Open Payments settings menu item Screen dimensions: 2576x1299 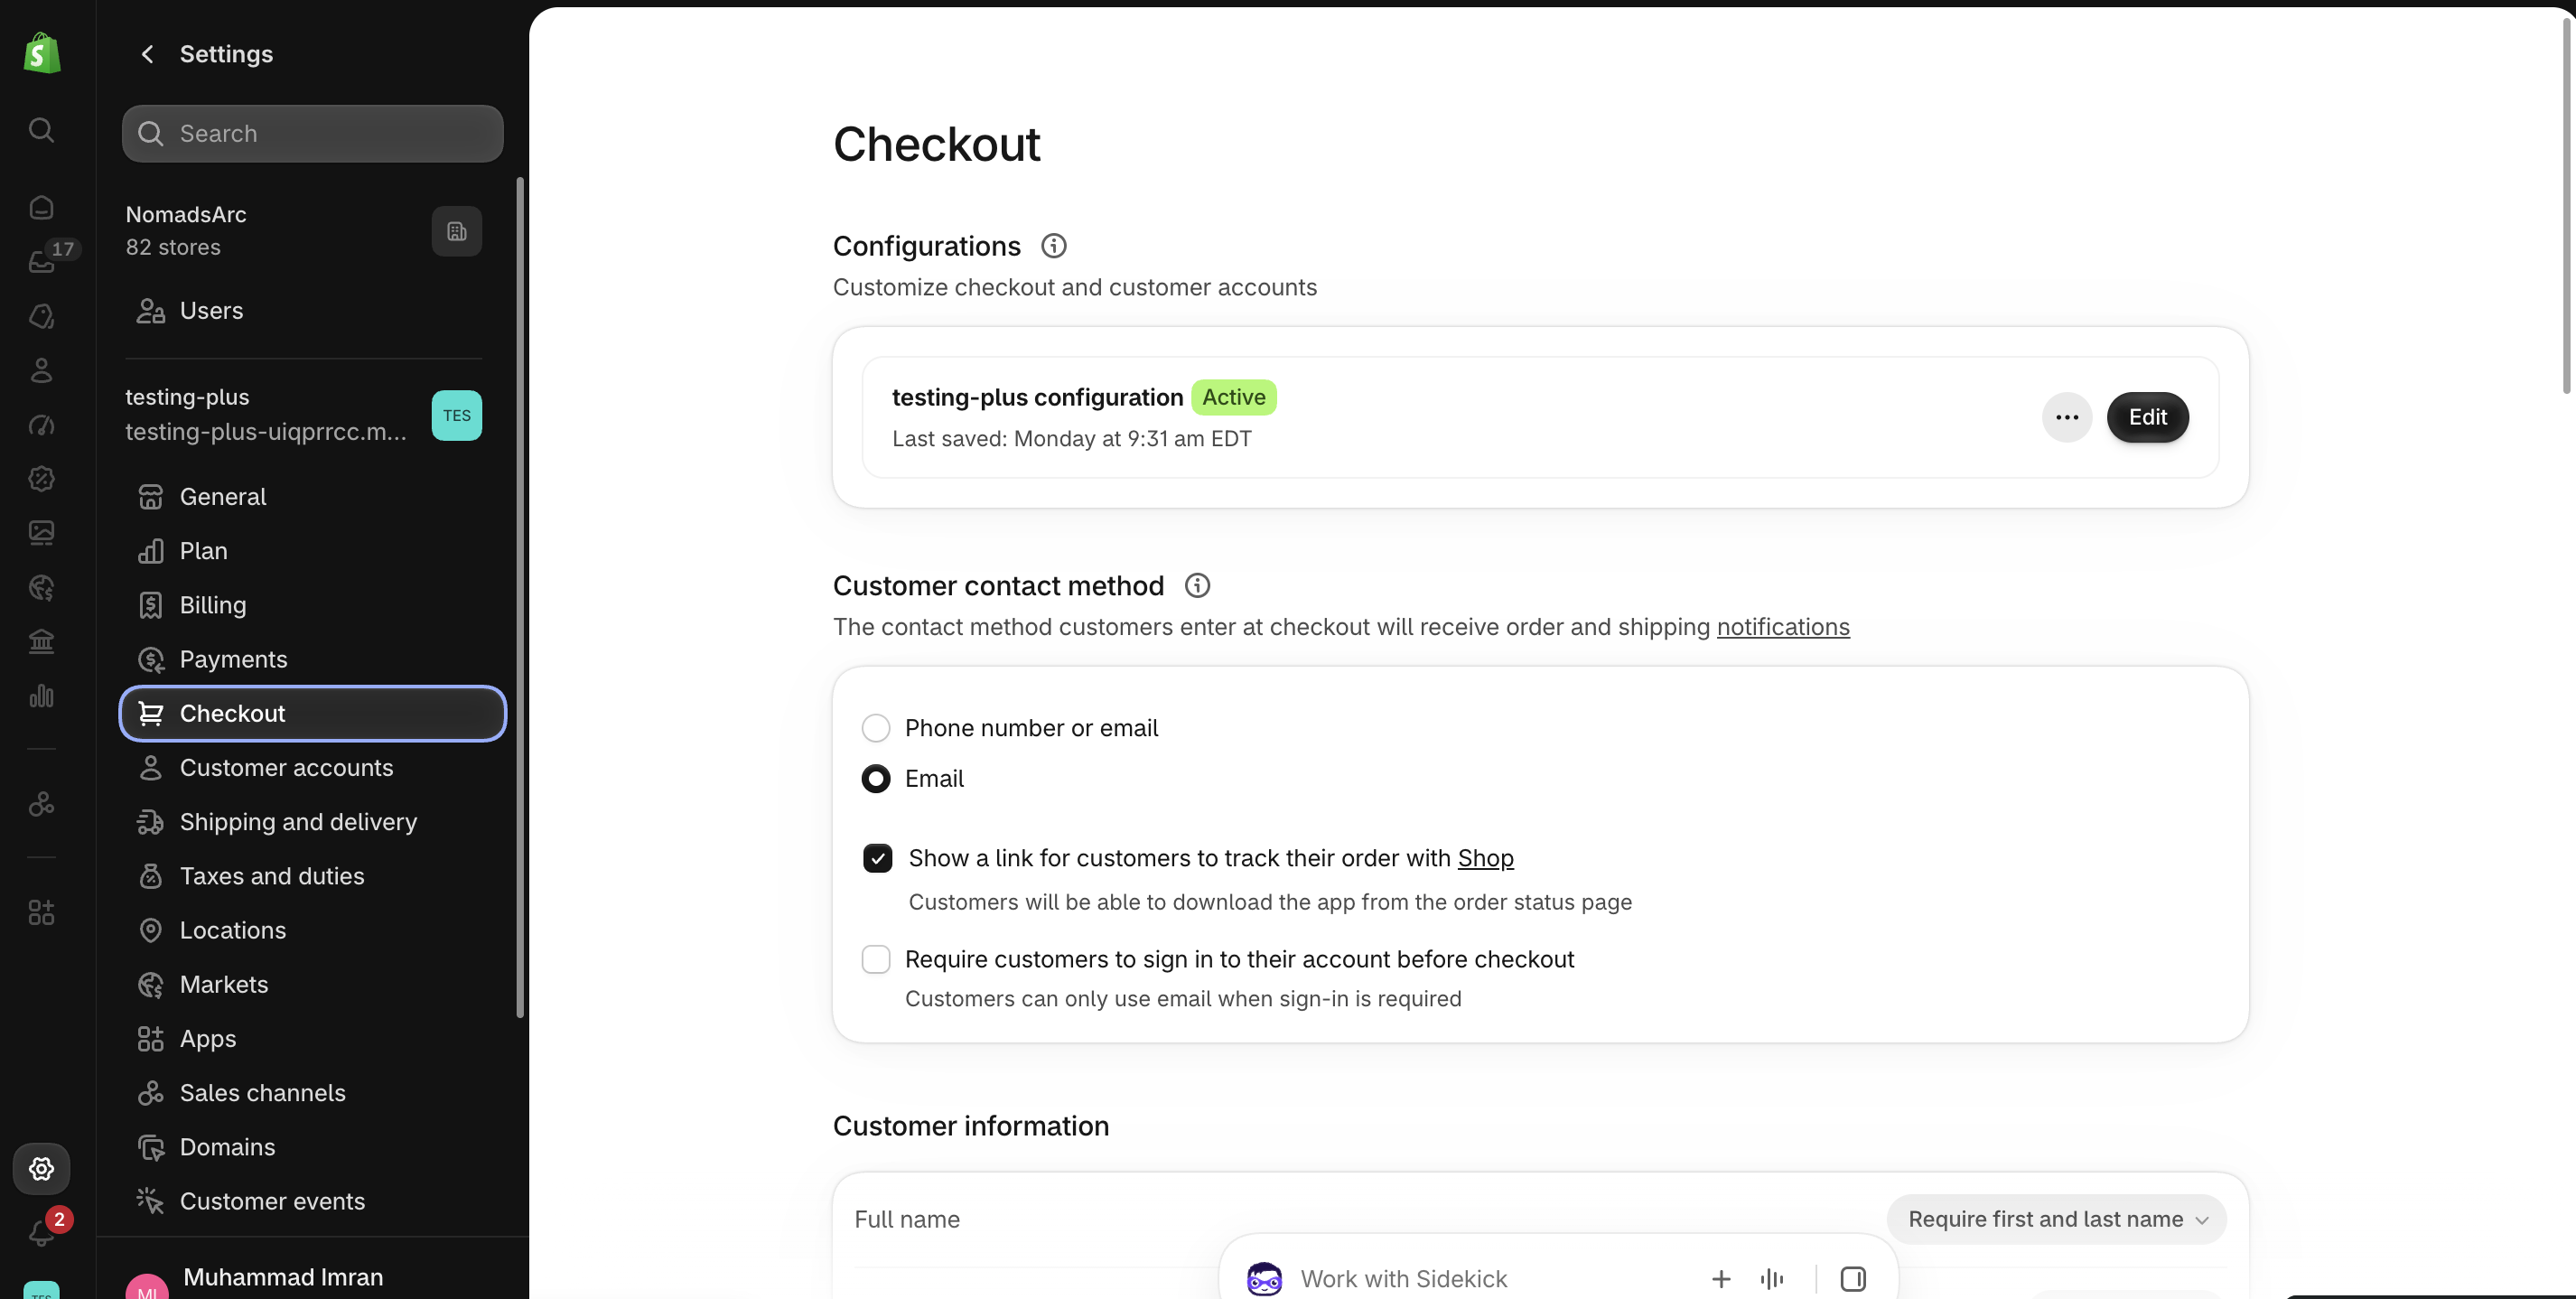pos(312,659)
